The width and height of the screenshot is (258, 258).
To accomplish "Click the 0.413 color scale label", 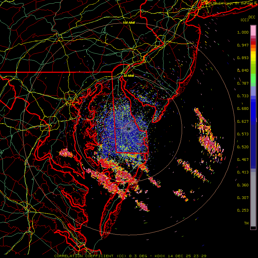I will point(243,172).
